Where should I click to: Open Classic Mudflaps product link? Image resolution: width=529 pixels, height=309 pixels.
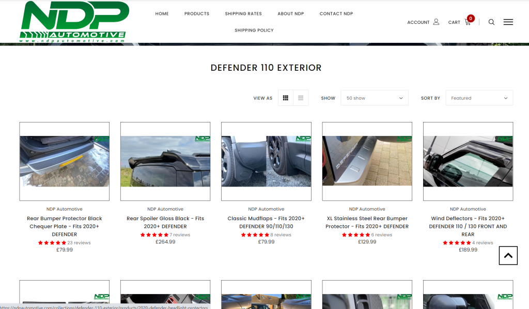pos(266,222)
